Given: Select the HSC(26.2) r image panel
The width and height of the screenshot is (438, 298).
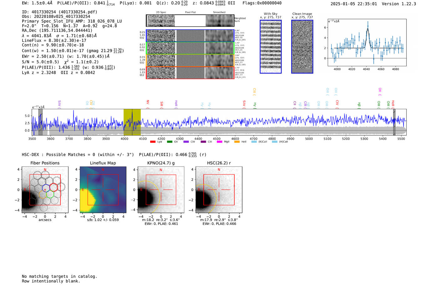Looking at the screenshot, I should click(x=219, y=190).
